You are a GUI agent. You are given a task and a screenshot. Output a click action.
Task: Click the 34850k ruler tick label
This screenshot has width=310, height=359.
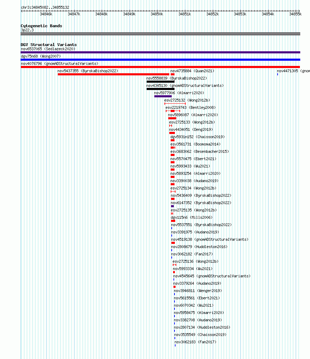[157, 14]
